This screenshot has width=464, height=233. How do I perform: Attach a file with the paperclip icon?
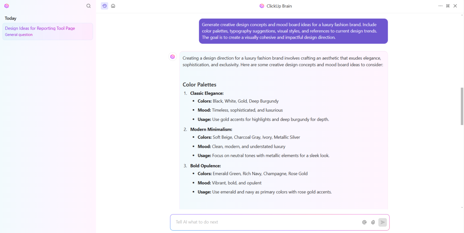(373, 222)
